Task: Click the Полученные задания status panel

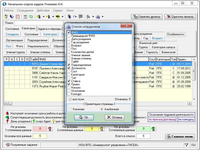Action: click(21, 145)
